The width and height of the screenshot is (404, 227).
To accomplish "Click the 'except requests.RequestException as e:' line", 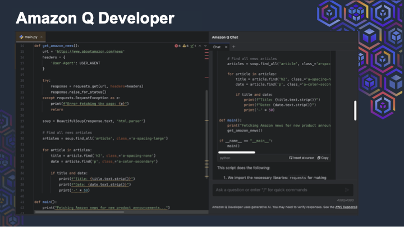I will [81, 98].
